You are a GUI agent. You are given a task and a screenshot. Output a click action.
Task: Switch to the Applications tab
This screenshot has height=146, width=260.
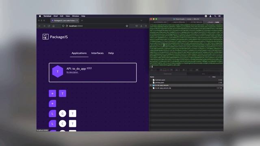[x=79, y=53]
